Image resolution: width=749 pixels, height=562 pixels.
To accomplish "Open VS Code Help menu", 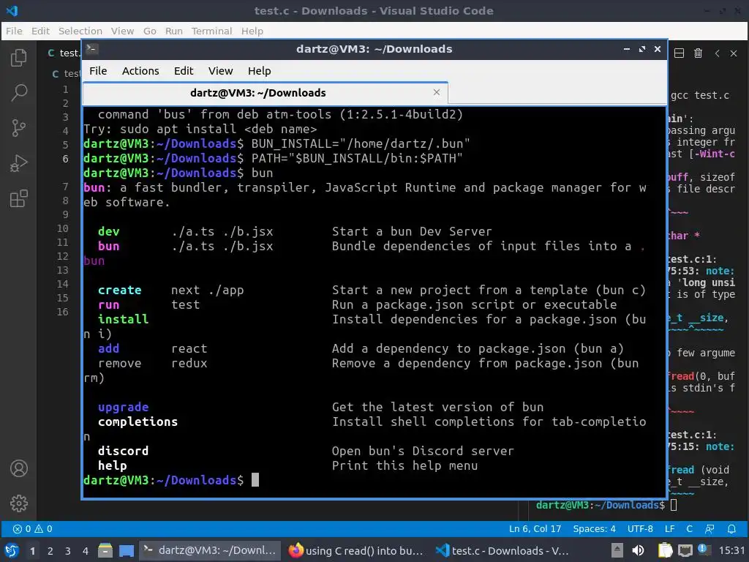I will point(252,31).
